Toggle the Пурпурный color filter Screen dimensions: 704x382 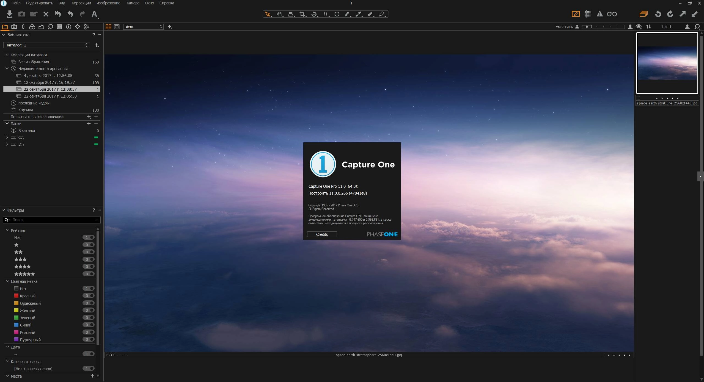[89, 340]
